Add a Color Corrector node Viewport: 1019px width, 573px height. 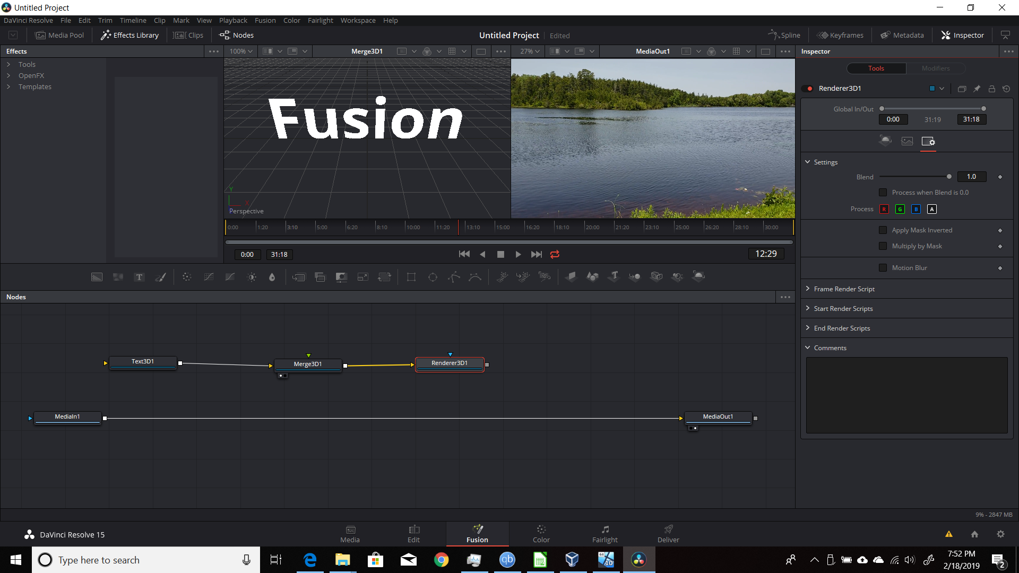tap(187, 277)
